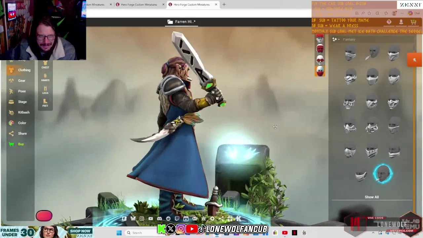Select the HANDS clothing slot
This screenshot has width=423, height=238.
point(45,78)
